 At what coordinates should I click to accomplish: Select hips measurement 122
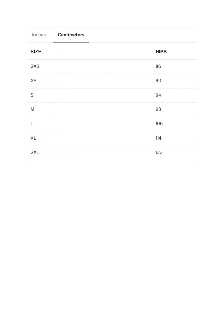159,152
